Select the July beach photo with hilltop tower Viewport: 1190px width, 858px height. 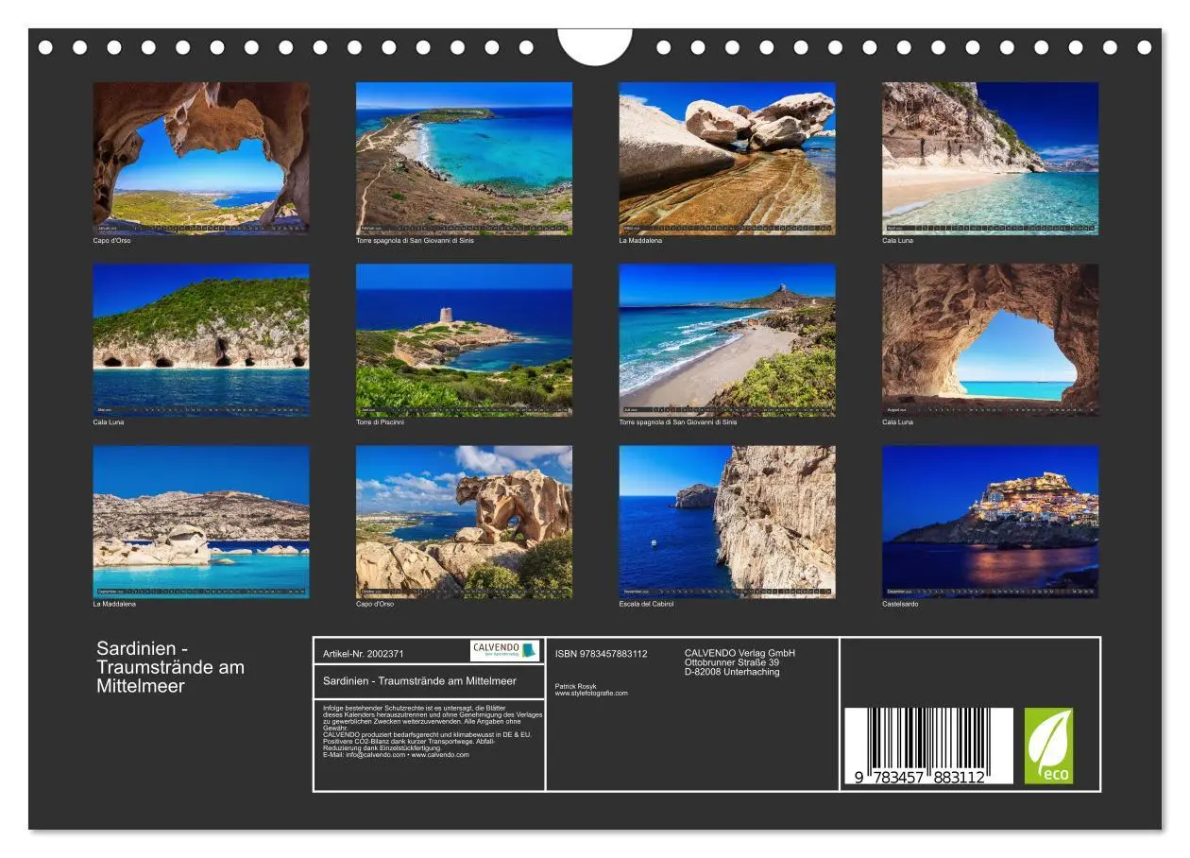click(727, 340)
